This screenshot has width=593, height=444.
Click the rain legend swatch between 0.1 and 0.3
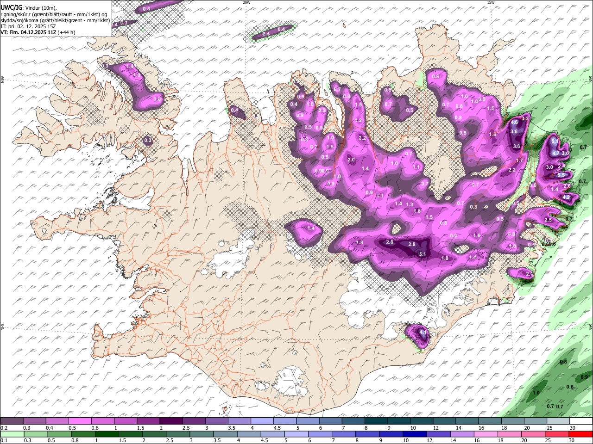click(12, 434)
